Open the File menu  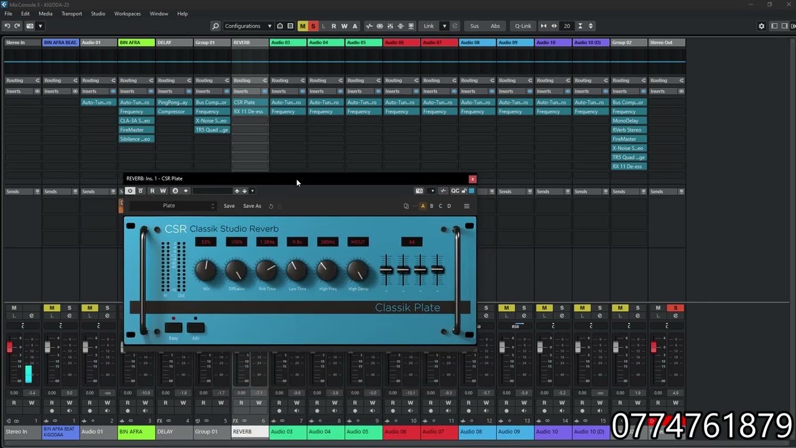pyautogui.click(x=8, y=14)
